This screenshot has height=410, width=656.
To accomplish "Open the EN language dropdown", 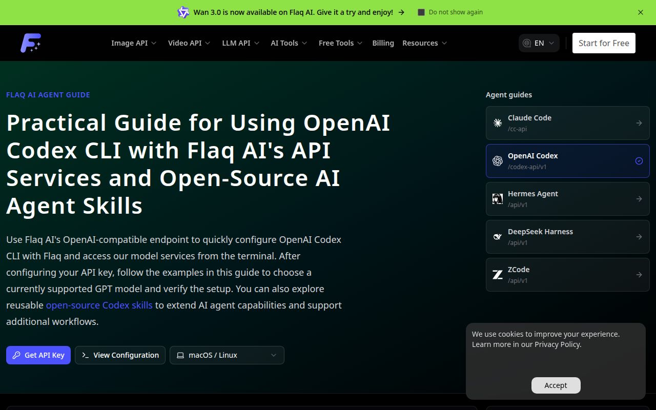I will point(539,43).
